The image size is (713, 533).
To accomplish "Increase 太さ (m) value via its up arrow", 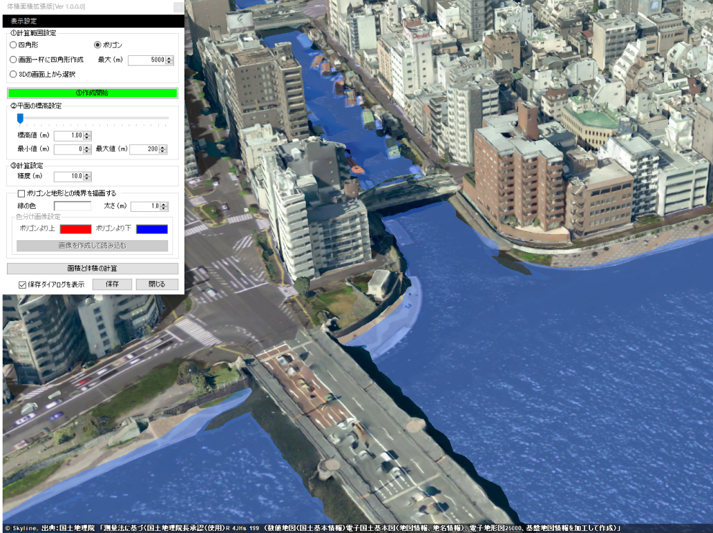I will [x=163, y=204].
